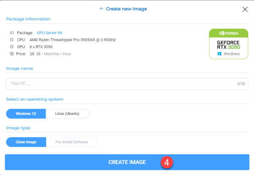
Task: Open the GPU Server 9A package link
Action: pyautogui.click(x=49, y=33)
